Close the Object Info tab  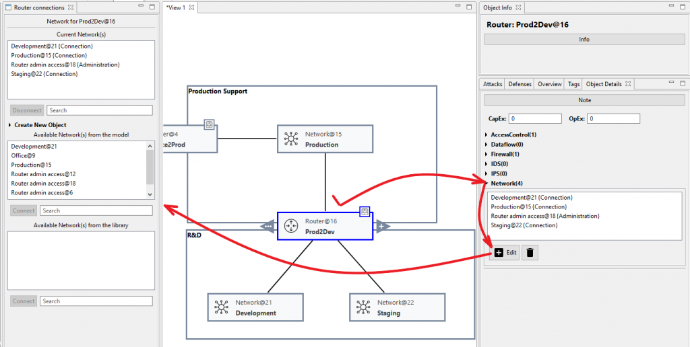tap(518, 8)
